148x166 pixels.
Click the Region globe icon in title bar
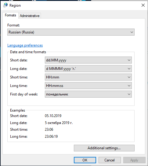[x=5, y=5]
